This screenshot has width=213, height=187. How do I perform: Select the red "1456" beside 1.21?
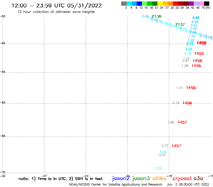191,88
